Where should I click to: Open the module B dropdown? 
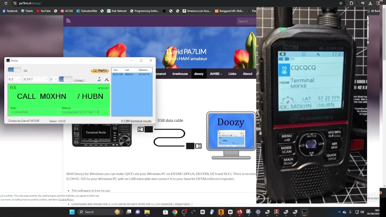click(53, 79)
